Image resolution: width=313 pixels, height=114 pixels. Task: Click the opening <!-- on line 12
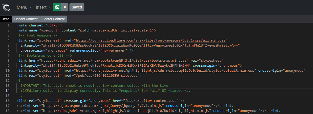[x=20, y=81]
